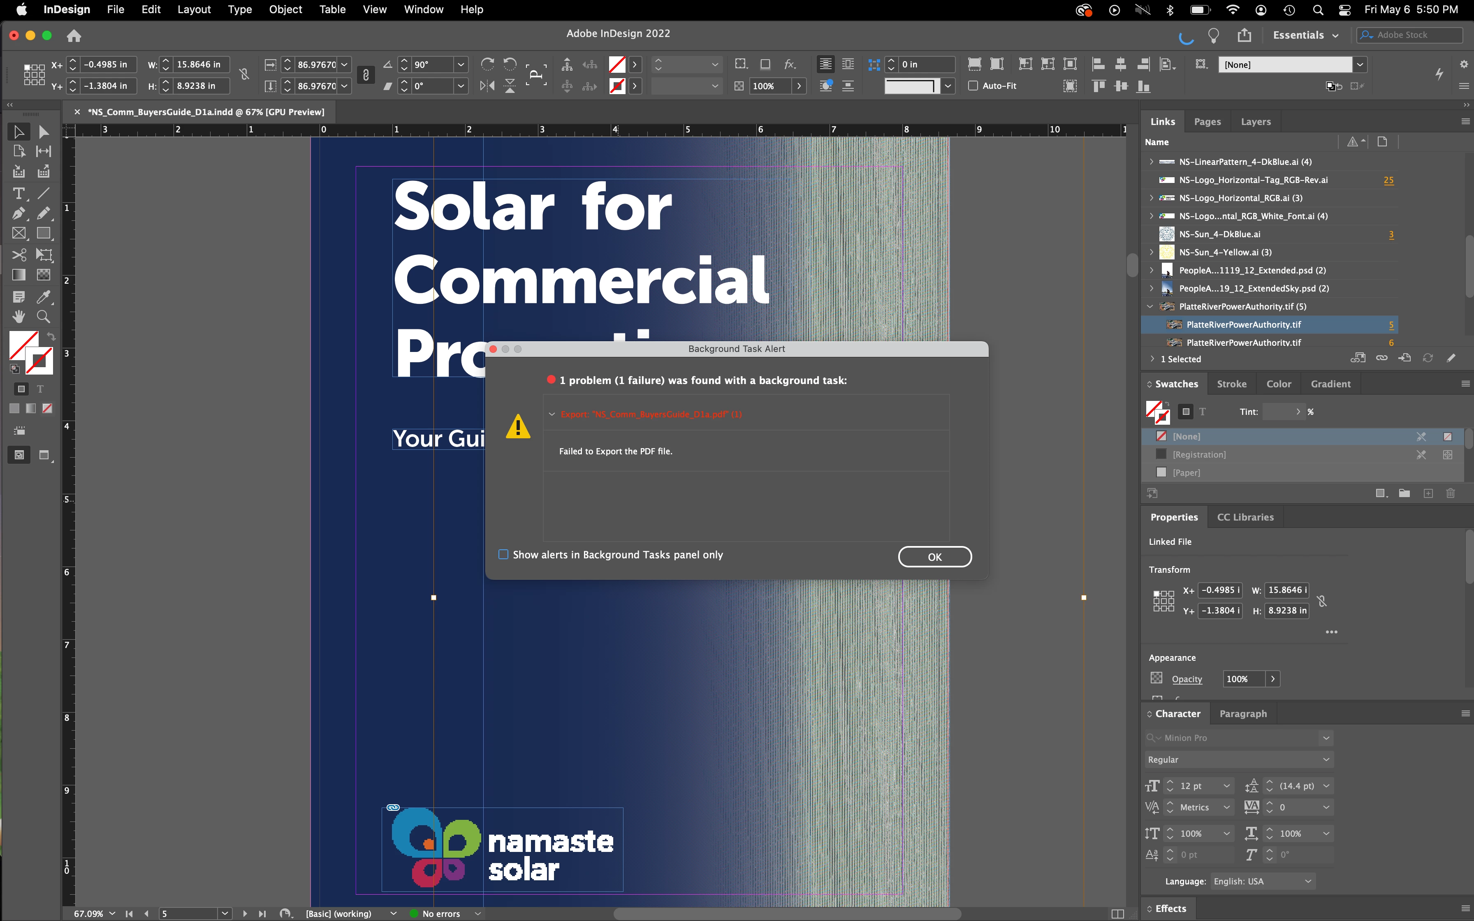Collapse the PlatteRiverPowerAuthority.tif link group
The height and width of the screenshot is (921, 1474).
(1150, 306)
